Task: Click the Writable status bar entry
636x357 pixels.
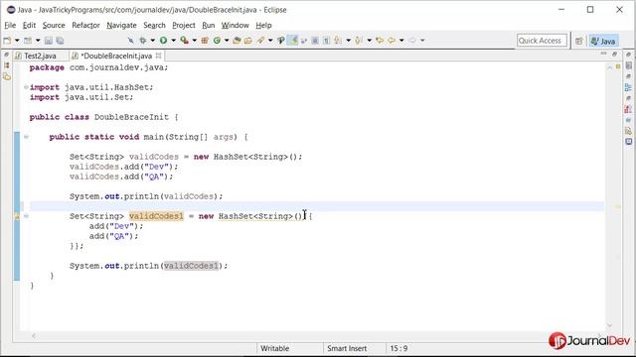Action: tap(275, 348)
